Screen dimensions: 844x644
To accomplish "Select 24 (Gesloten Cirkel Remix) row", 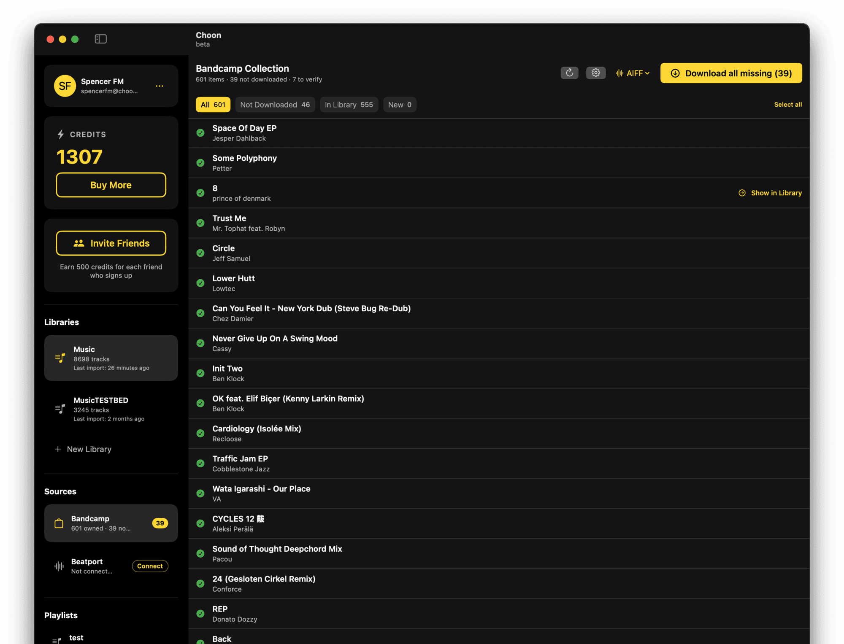I will pos(499,583).
